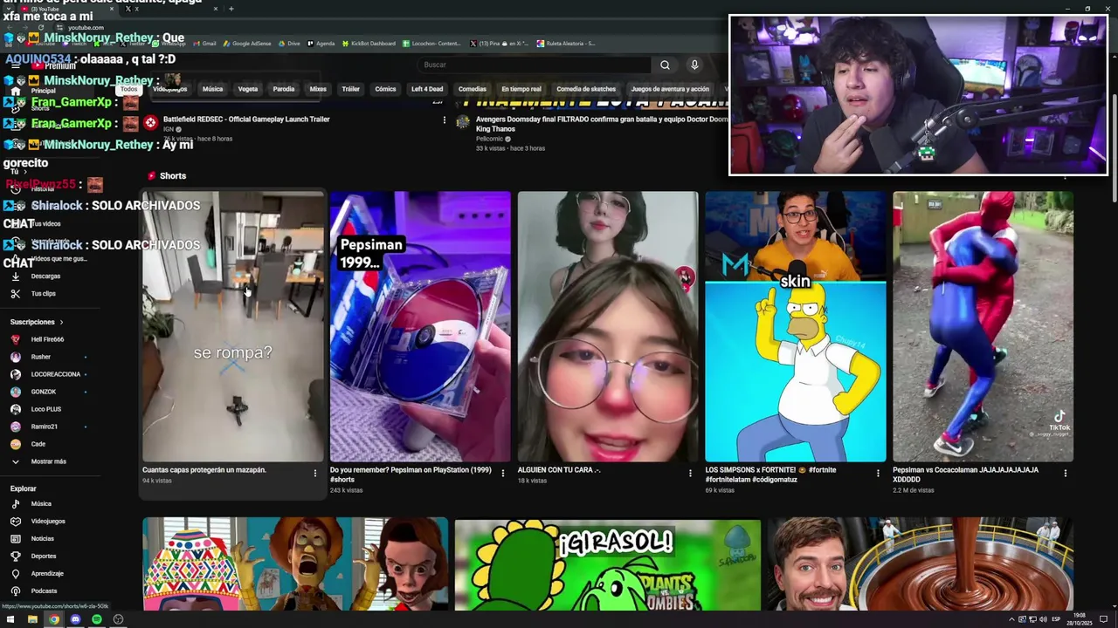The height and width of the screenshot is (628, 1118).
Task: Open the Rusher channel subscription
Action: [31, 357]
